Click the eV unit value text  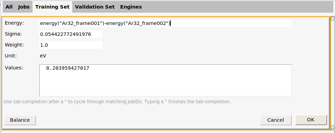click(43, 56)
